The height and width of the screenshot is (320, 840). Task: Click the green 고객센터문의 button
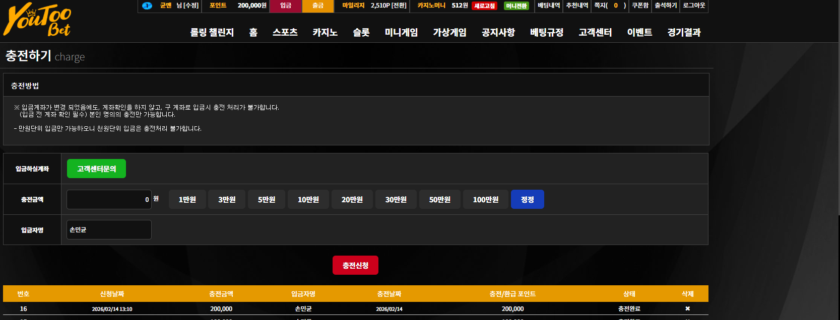point(96,169)
